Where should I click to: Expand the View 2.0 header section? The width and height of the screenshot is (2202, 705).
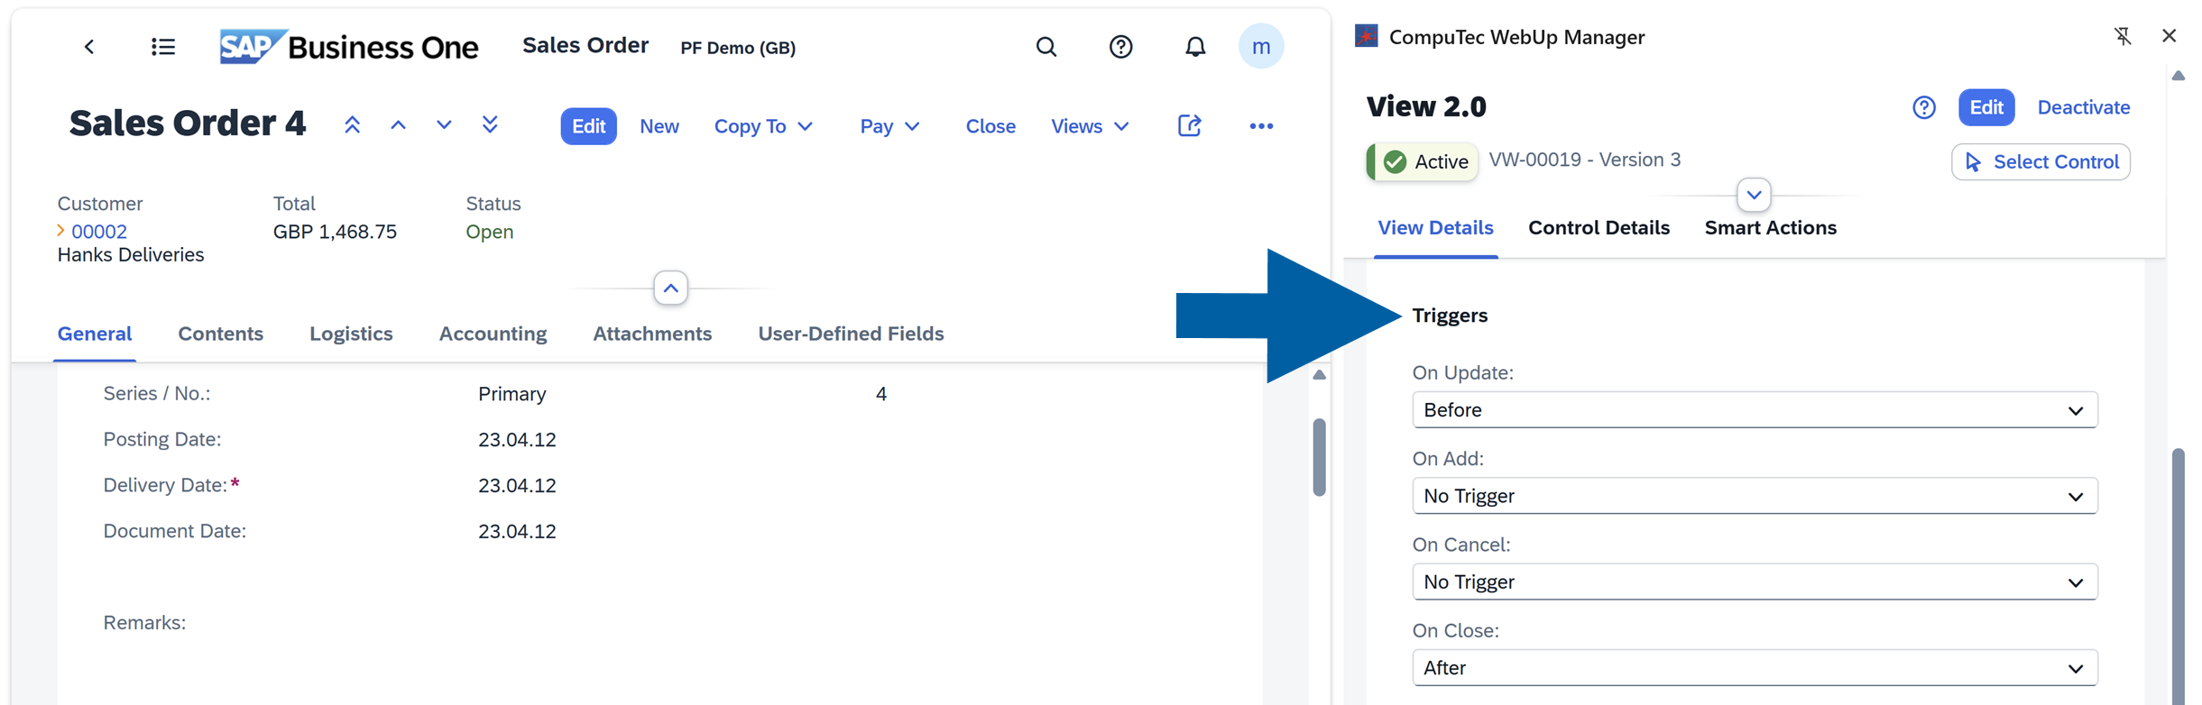click(1754, 195)
